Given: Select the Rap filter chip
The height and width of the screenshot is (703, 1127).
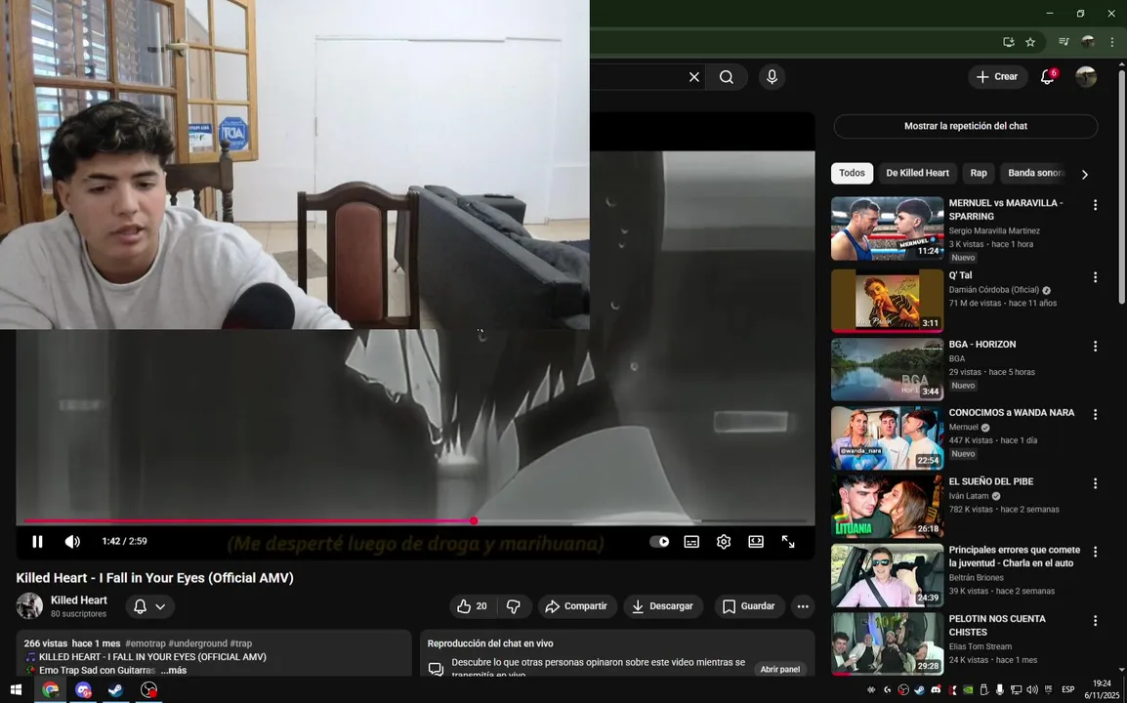Looking at the screenshot, I should tap(979, 173).
